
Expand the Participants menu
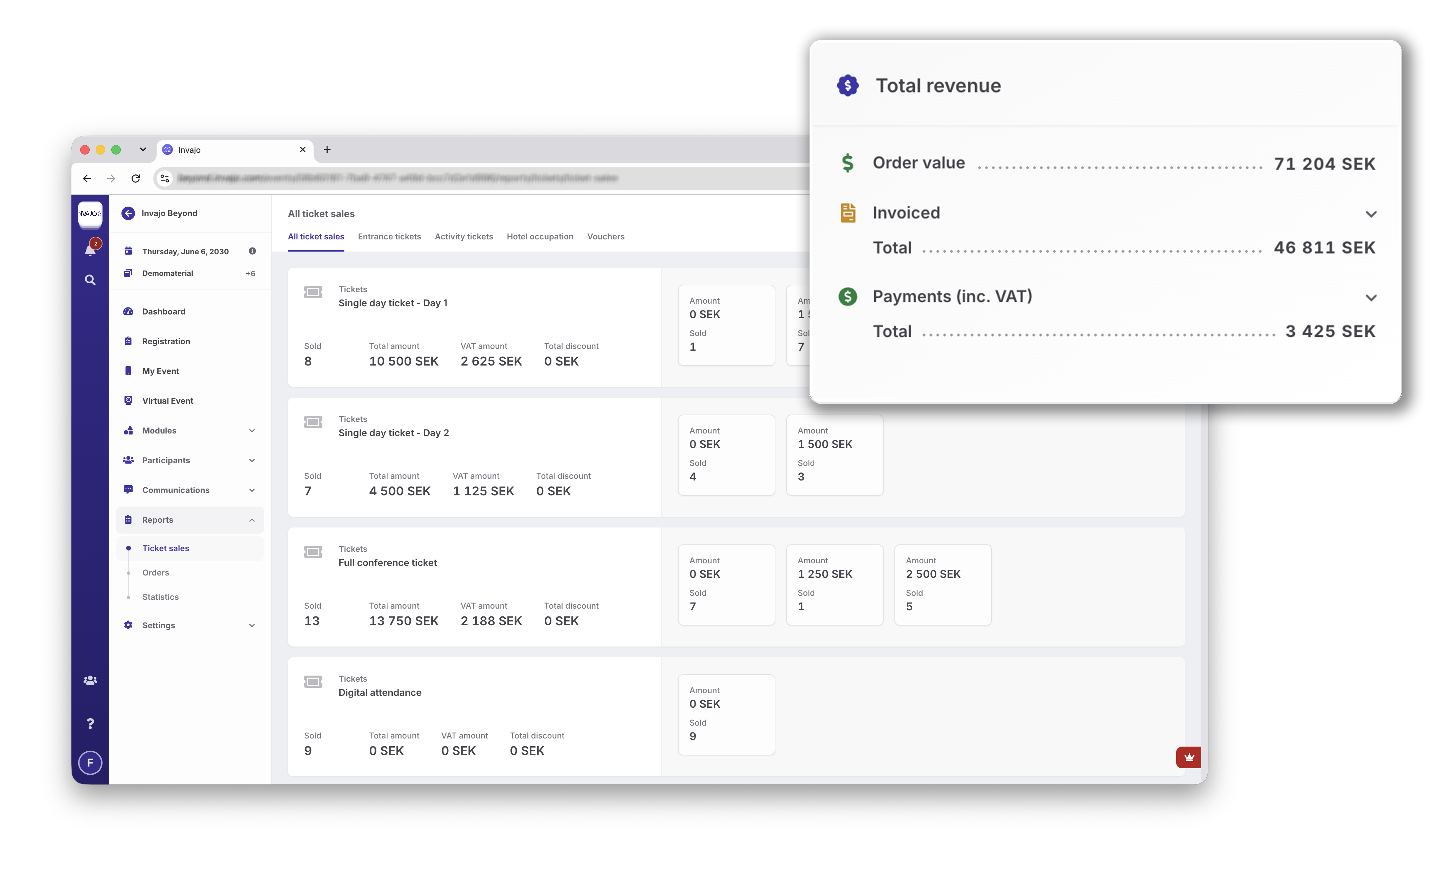tap(190, 461)
